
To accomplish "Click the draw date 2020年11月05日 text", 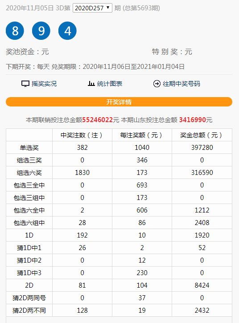I will [x=30, y=8].
